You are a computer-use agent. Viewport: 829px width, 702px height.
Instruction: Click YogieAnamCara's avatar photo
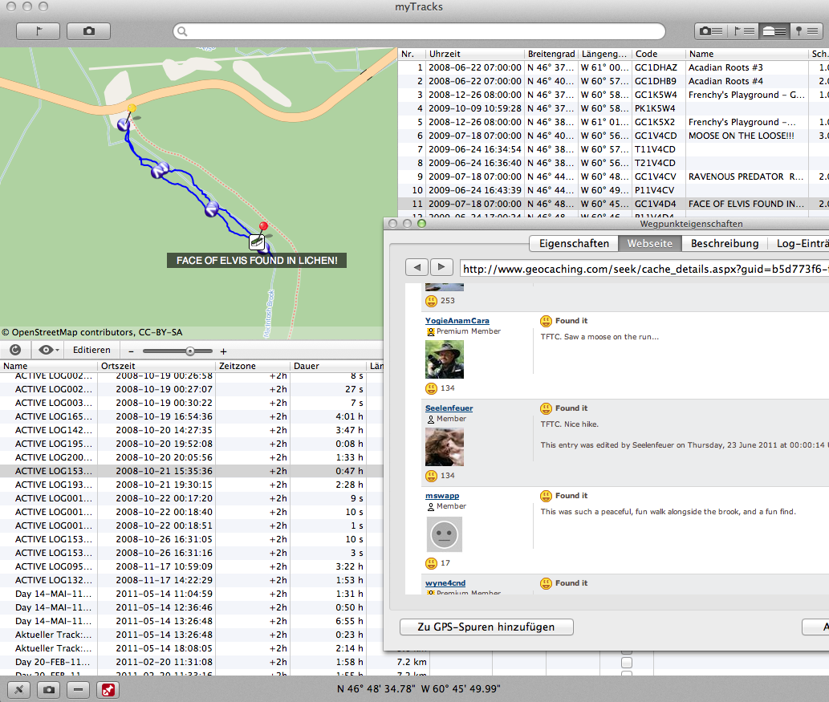[x=445, y=359]
